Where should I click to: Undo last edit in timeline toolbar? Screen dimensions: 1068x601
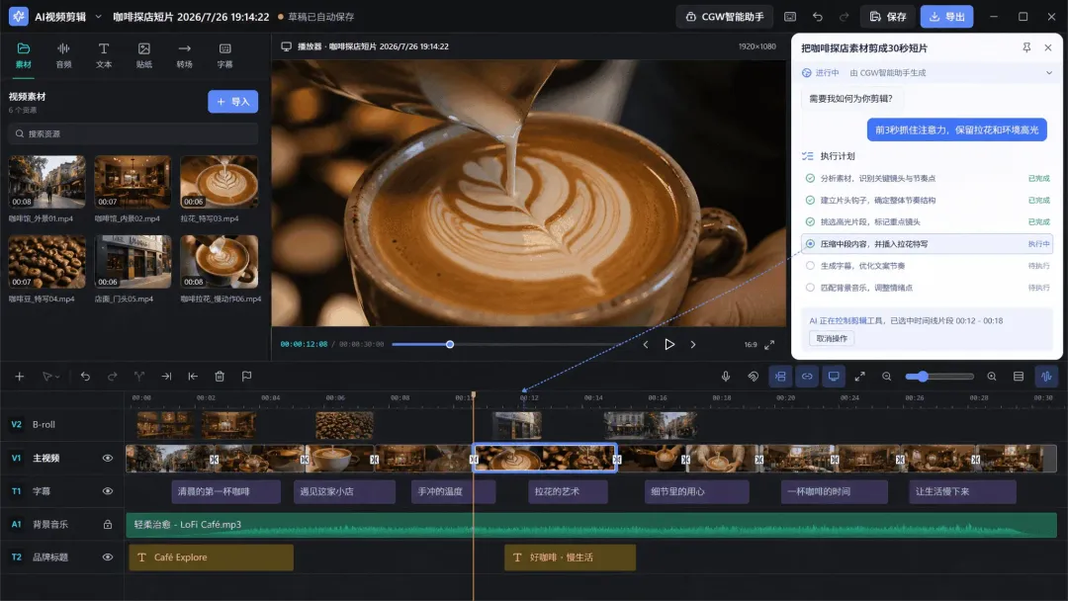pos(85,377)
